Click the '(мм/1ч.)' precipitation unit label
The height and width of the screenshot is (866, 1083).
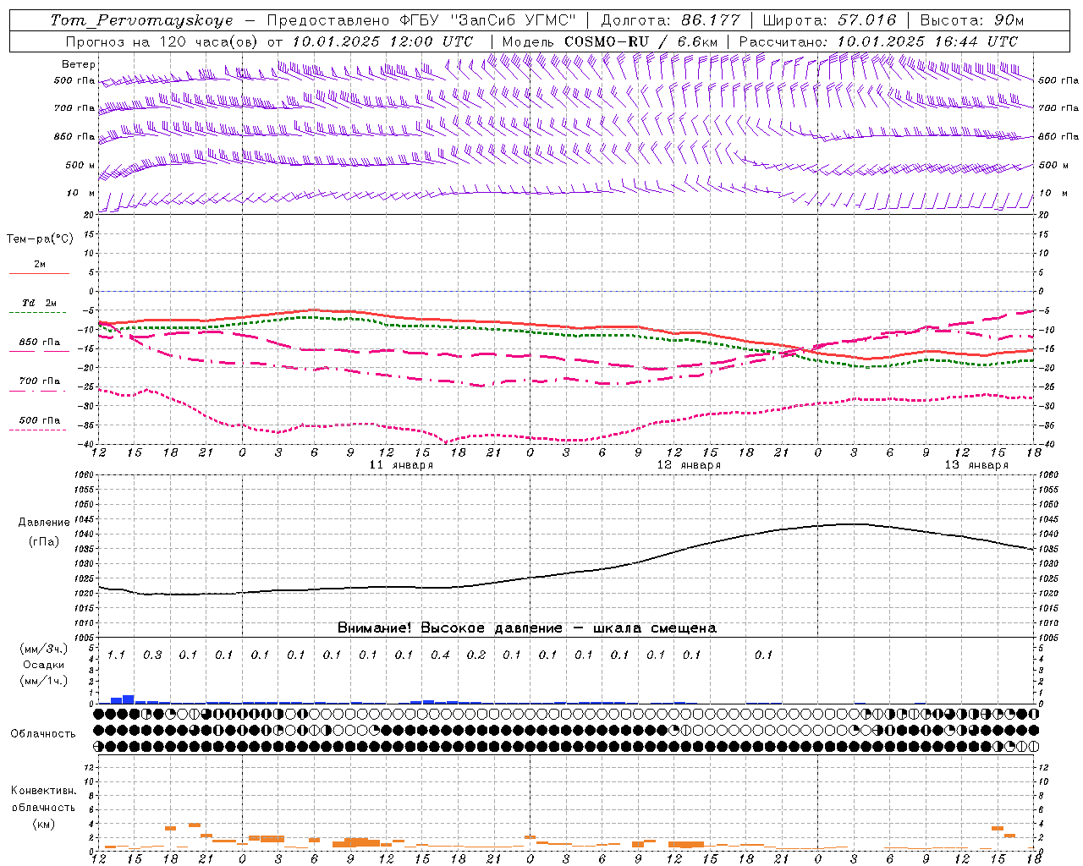pos(44,681)
